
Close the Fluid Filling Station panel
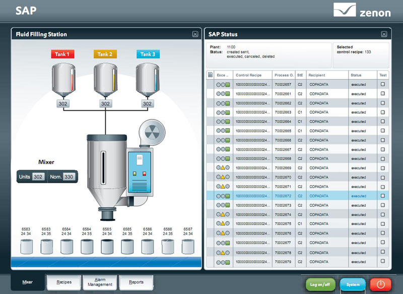coord(195,34)
